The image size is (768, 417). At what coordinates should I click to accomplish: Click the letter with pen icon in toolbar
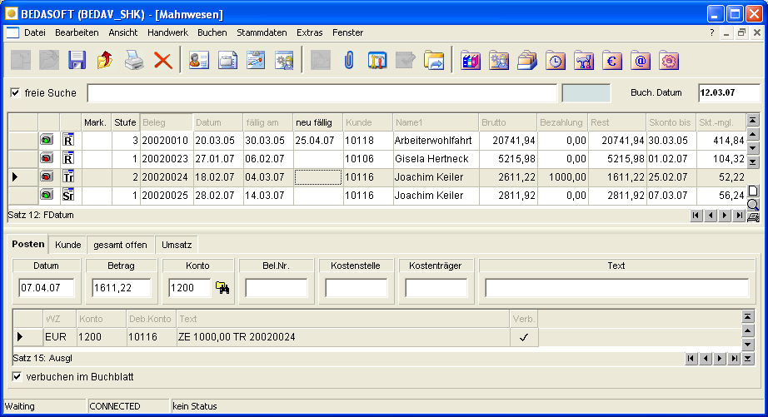256,61
